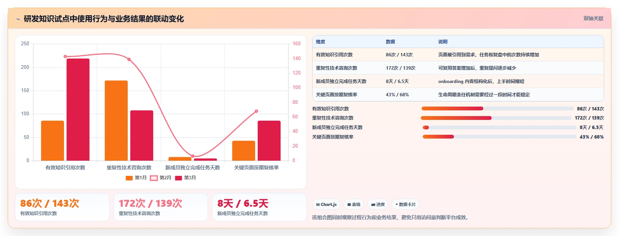Click the note onboarding 内容结构化后,上手时间缩短

tap(481, 81)
